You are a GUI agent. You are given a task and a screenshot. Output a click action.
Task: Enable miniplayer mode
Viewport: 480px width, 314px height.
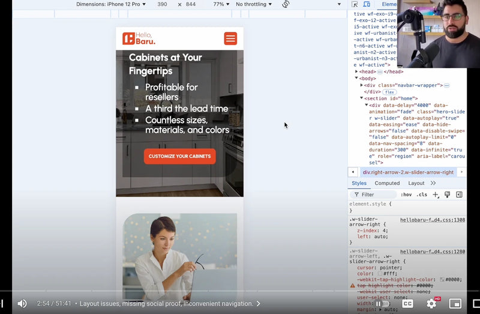click(x=455, y=304)
